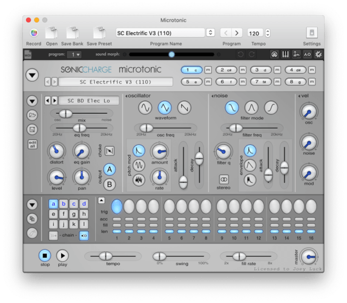
Task: Mute drum channel 6
Action: click(243, 82)
